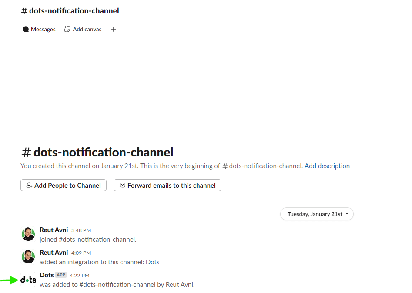Click the Add description link
This screenshot has height=293, width=412.
click(327, 166)
